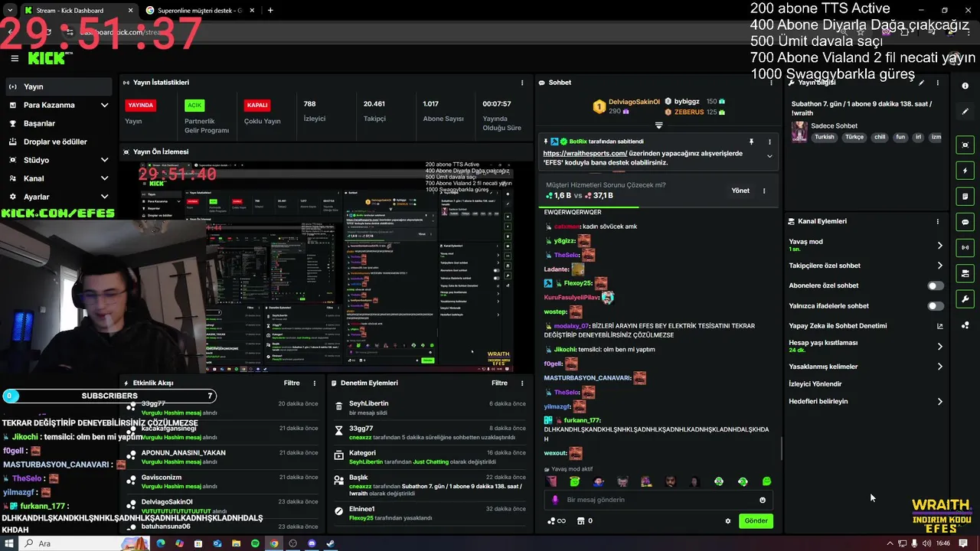Viewport: 980px width, 551px height.
Task: Click the Sadece Sohbet category thumbnail
Action: pos(799,132)
